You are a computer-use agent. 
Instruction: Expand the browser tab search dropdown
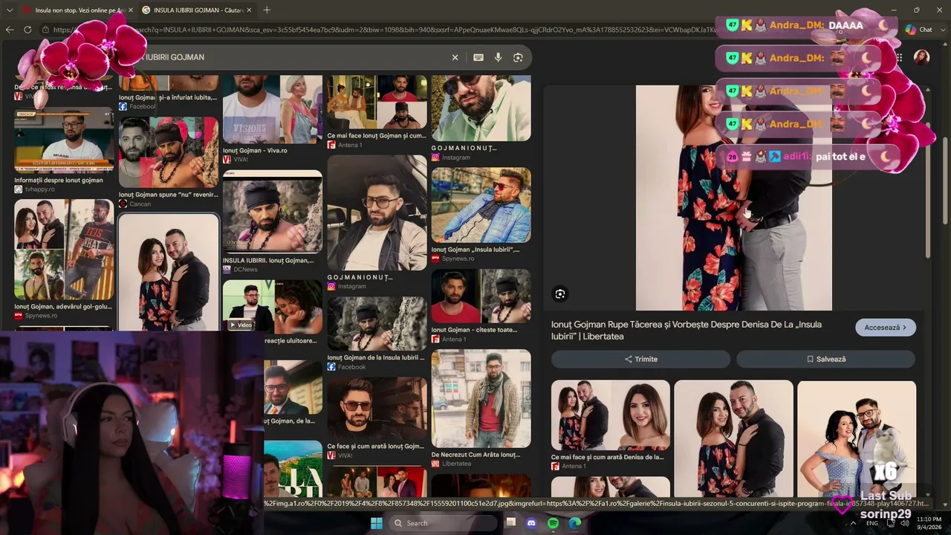9,10
